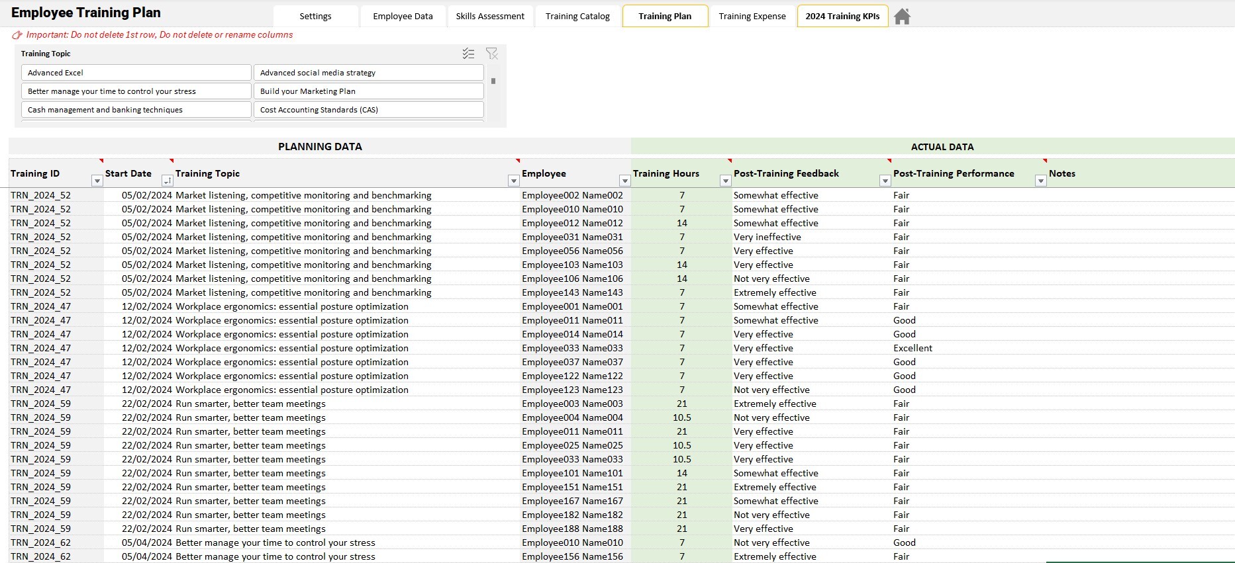The width and height of the screenshot is (1235, 563).
Task: Open the Skills Assessment tab
Action: (490, 16)
